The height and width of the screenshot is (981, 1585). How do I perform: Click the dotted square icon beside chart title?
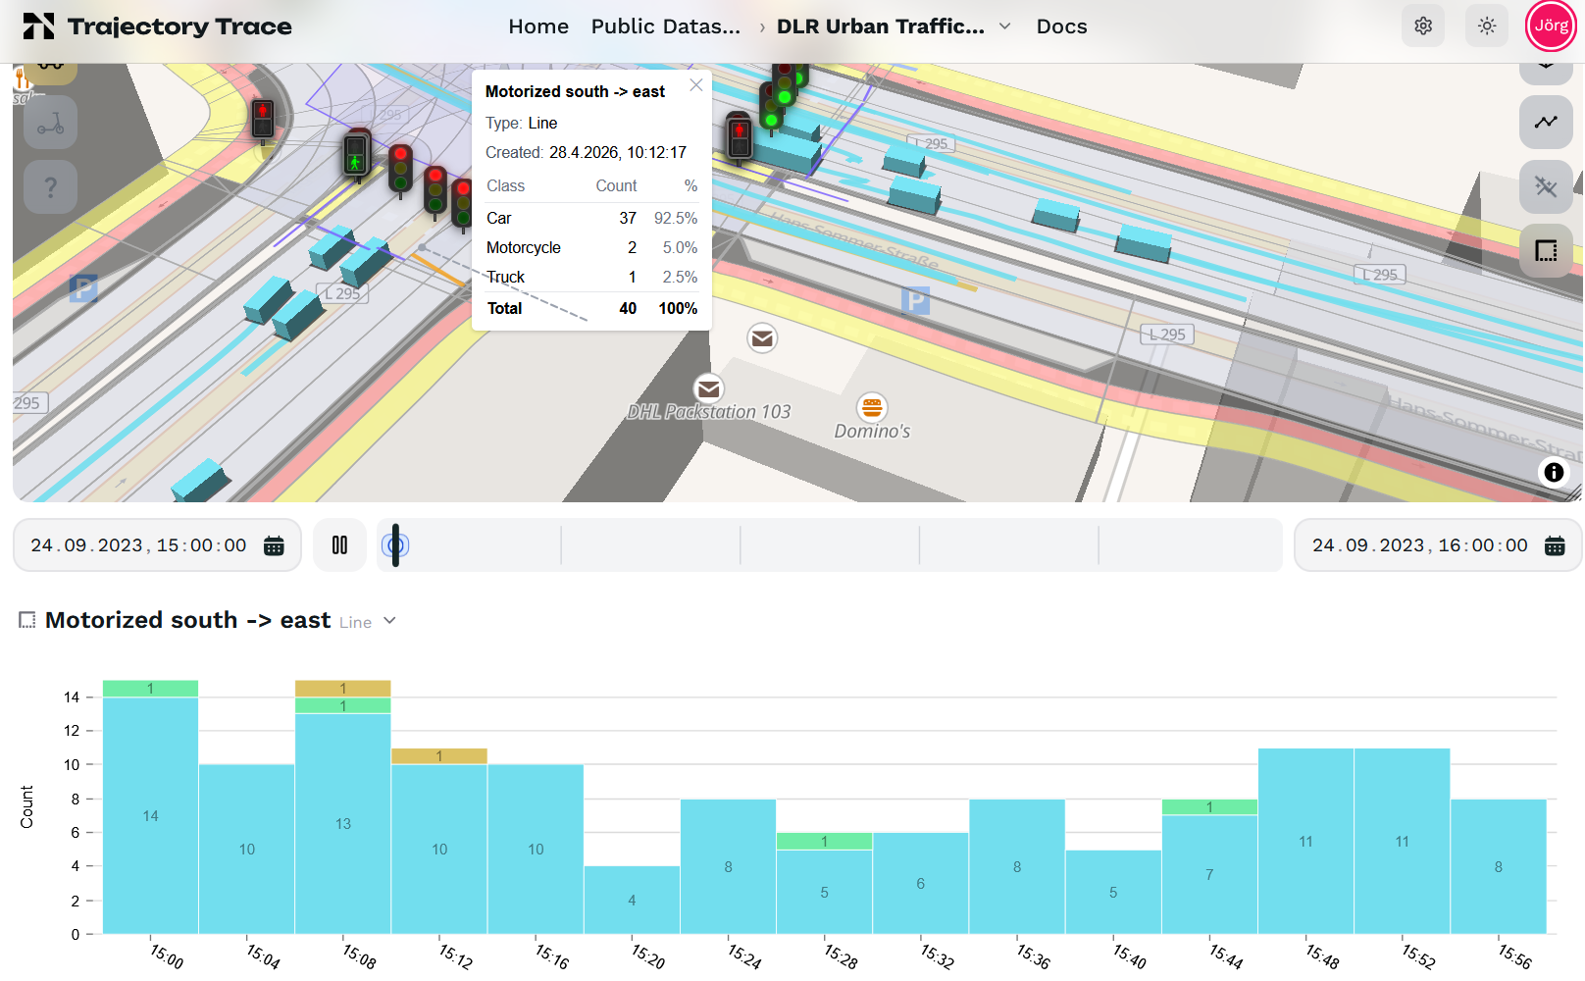pyautogui.click(x=27, y=620)
